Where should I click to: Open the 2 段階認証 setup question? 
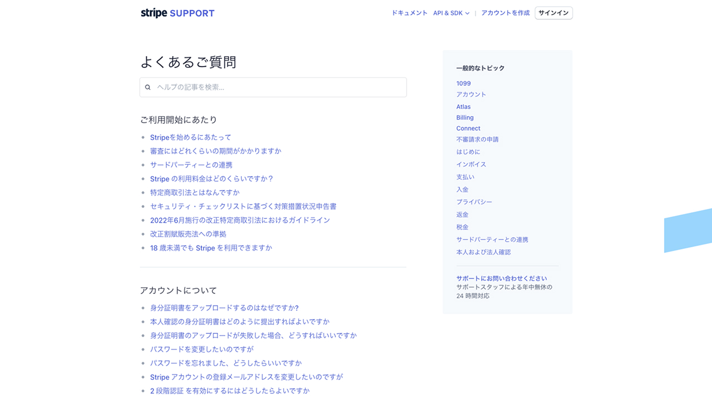(229, 391)
